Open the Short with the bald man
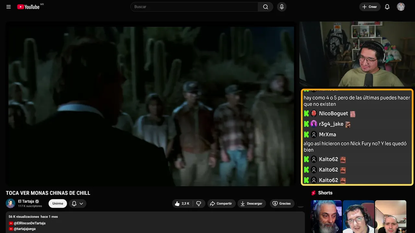The height and width of the screenshot is (233, 415). click(x=390, y=216)
